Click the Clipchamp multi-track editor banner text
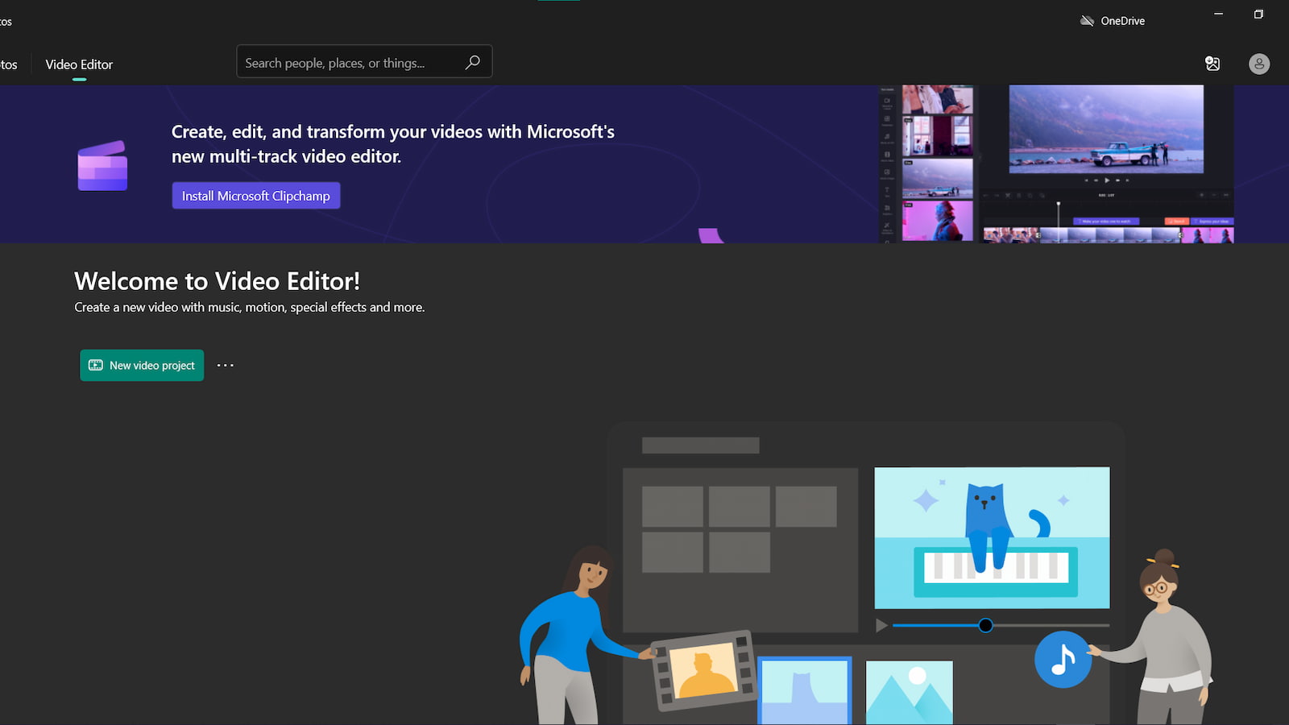 393,144
